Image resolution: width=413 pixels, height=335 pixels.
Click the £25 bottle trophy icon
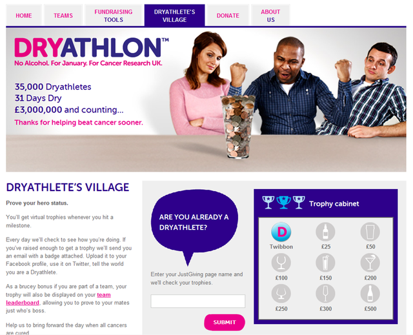click(x=325, y=232)
